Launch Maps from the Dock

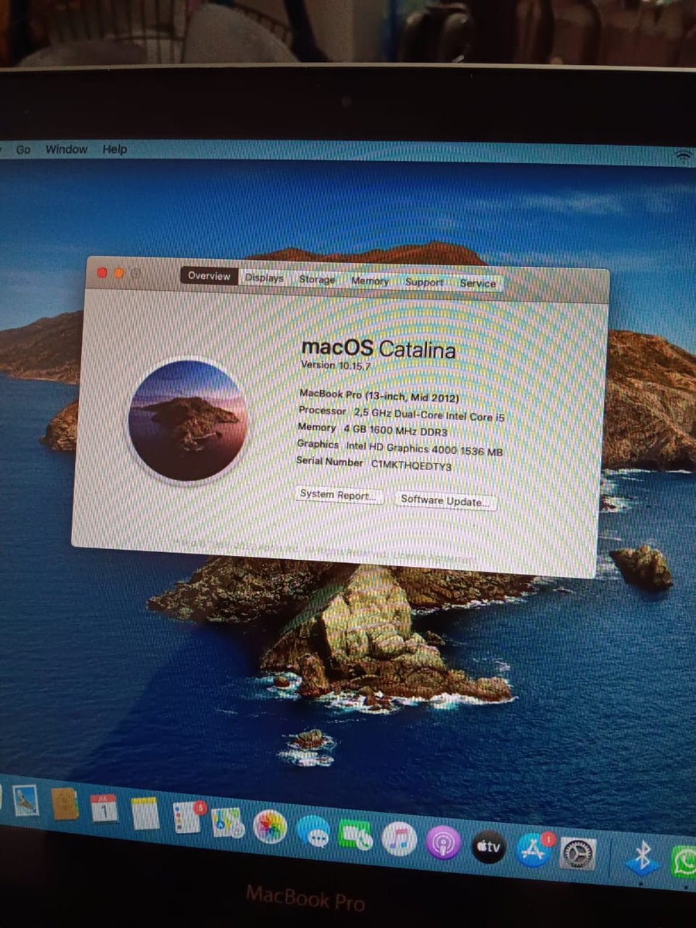coord(228,822)
